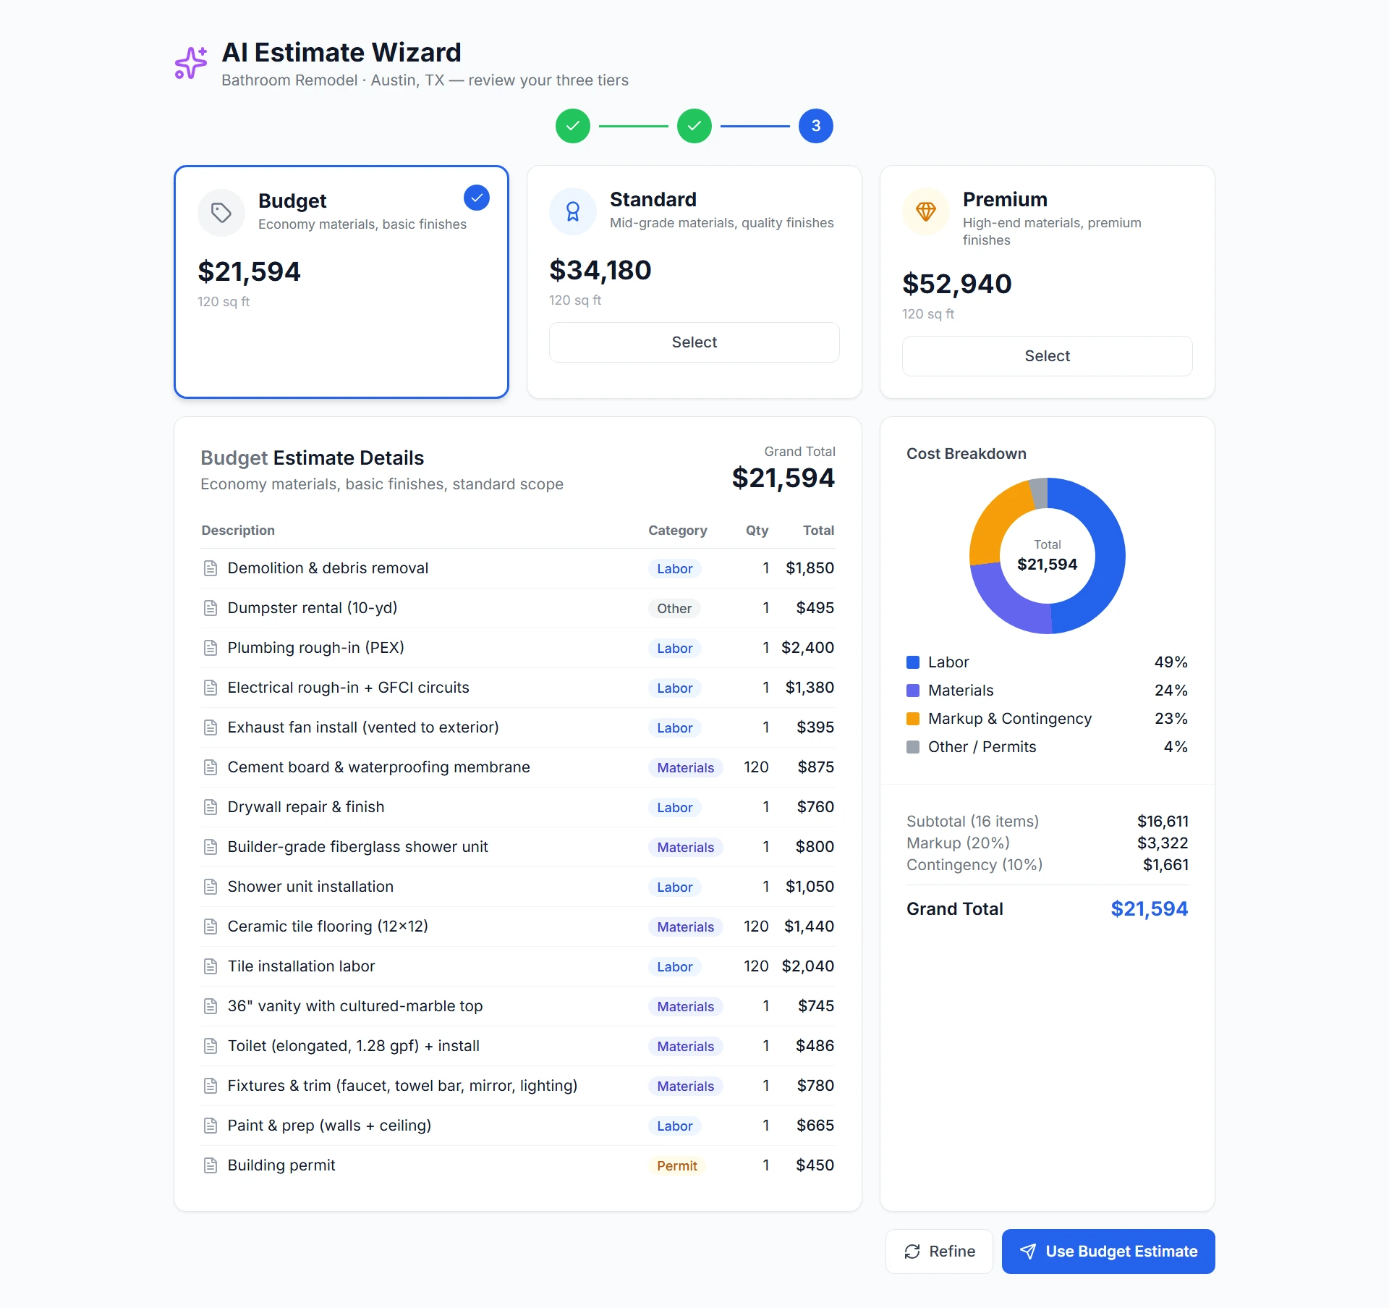Click Materials tag on Ceramic tile flooring row
This screenshot has width=1389, height=1308.
685,927
